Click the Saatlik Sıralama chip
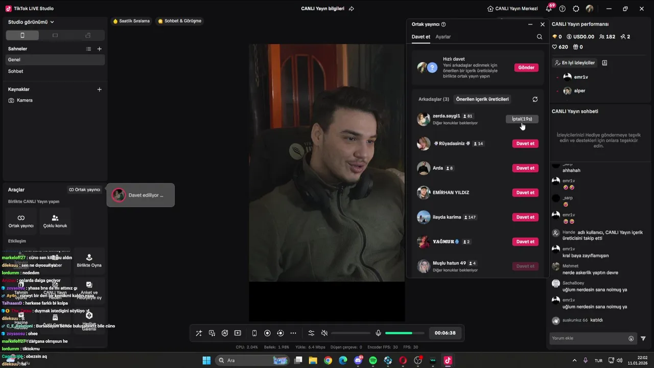The width and height of the screenshot is (654, 368). (x=131, y=21)
